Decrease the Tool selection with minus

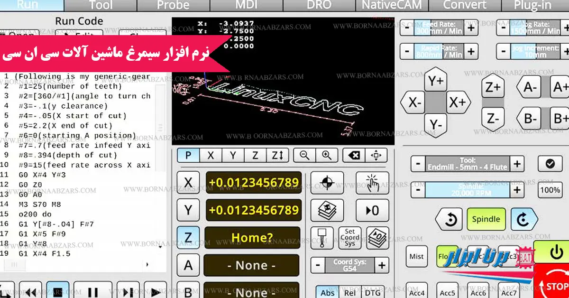pyautogui.click(x=418, y=164)
